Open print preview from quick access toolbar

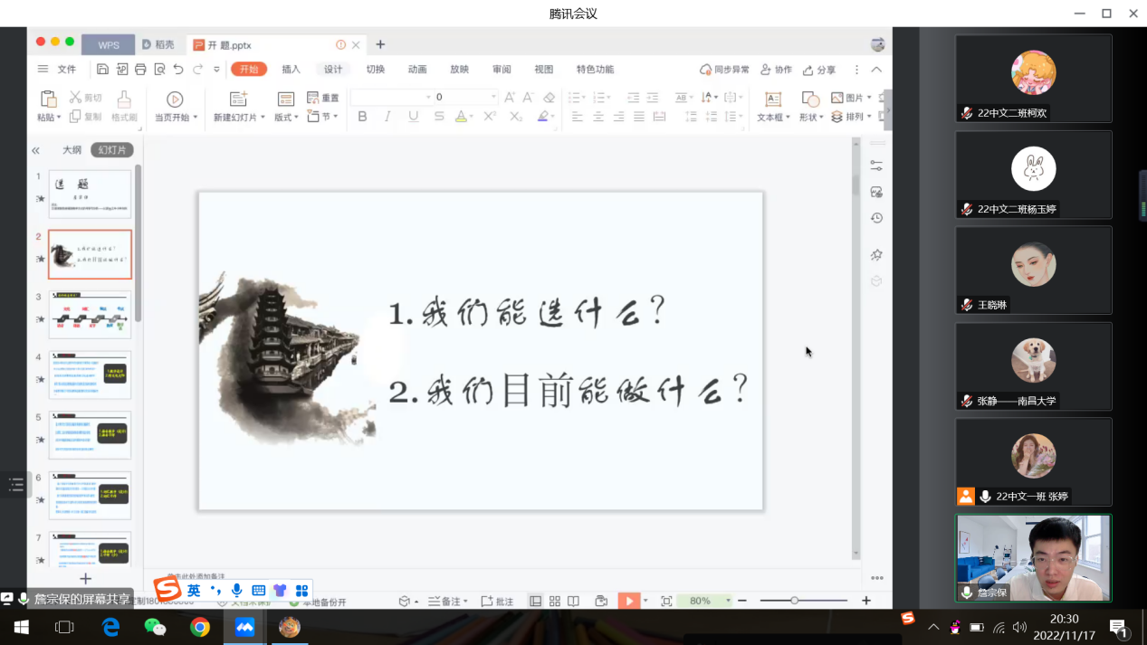pyautogui.click(x=159, y=70)
